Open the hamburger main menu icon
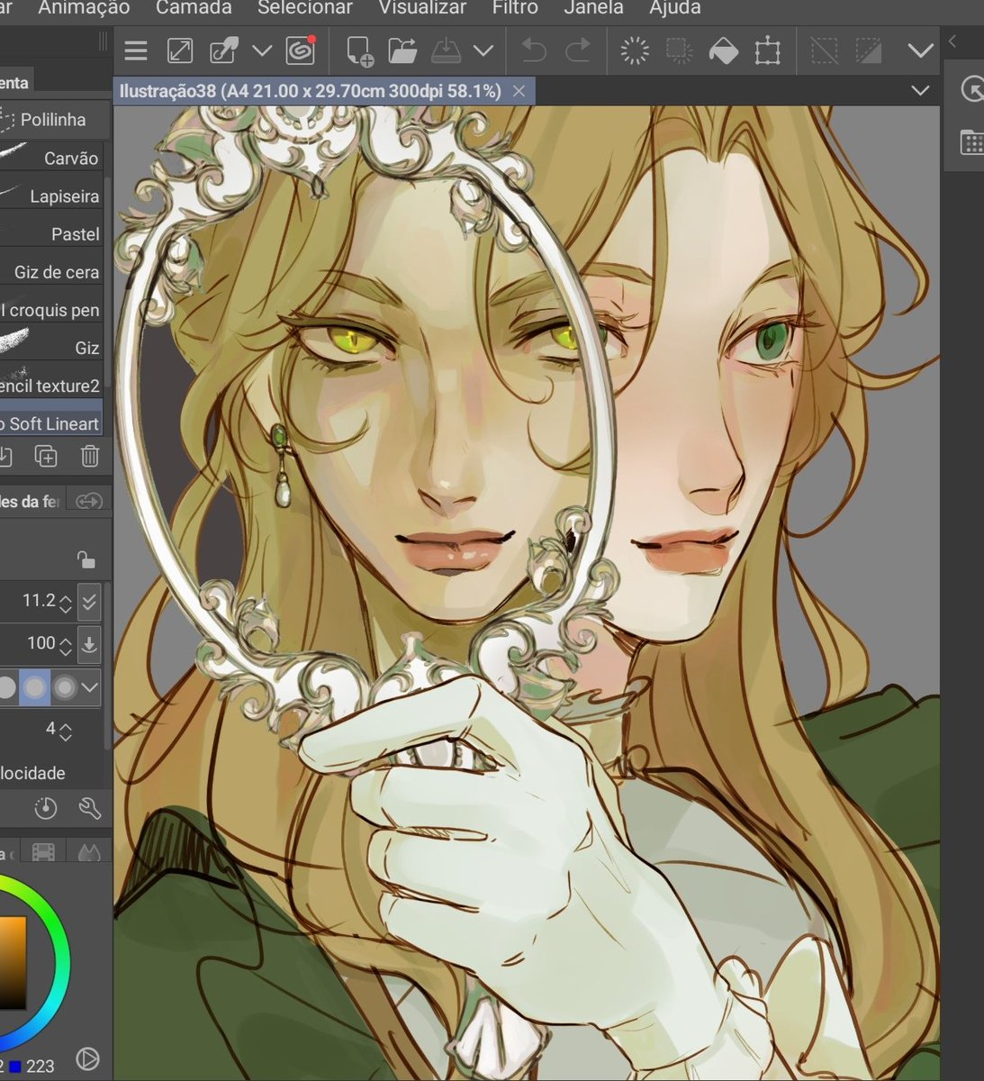 136,50
